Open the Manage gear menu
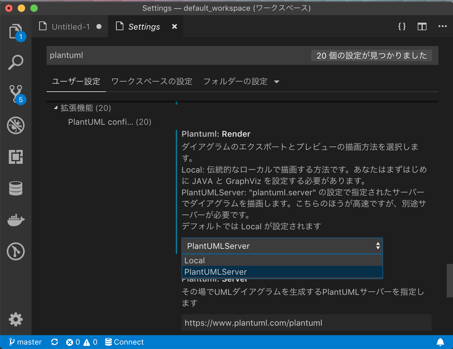453x349 pixels. 16,319
